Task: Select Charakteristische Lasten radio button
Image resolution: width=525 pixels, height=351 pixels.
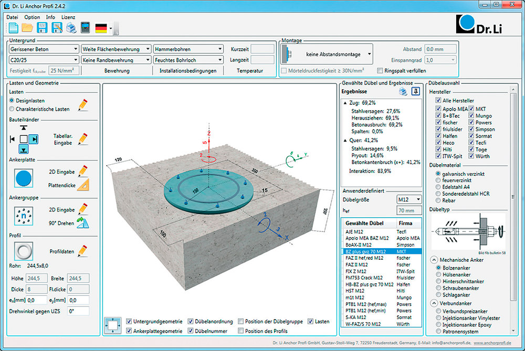Action: tap(12, 109)
